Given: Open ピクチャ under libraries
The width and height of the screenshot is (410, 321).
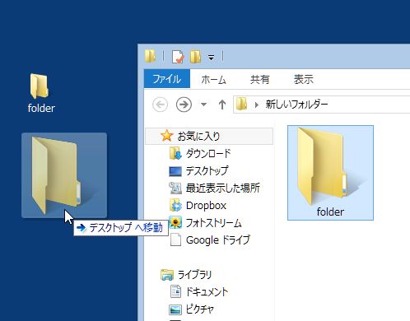Looking at the screenshot, I should (x=199, y=309).
